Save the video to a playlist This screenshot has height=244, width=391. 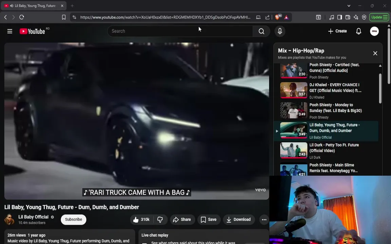tap(209, 219)
